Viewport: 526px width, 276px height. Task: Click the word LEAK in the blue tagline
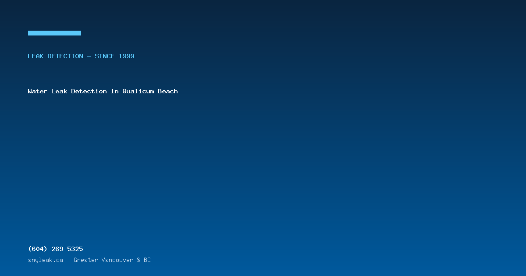(x=36, y=56)
